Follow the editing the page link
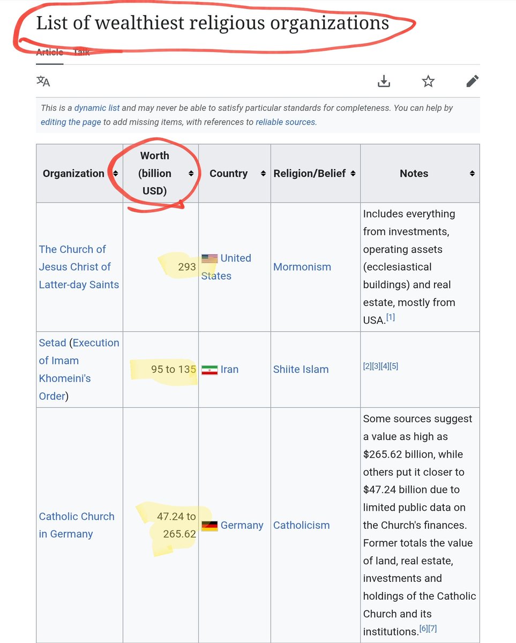Screen dimensions: 516x643 (x=71, y=122)
